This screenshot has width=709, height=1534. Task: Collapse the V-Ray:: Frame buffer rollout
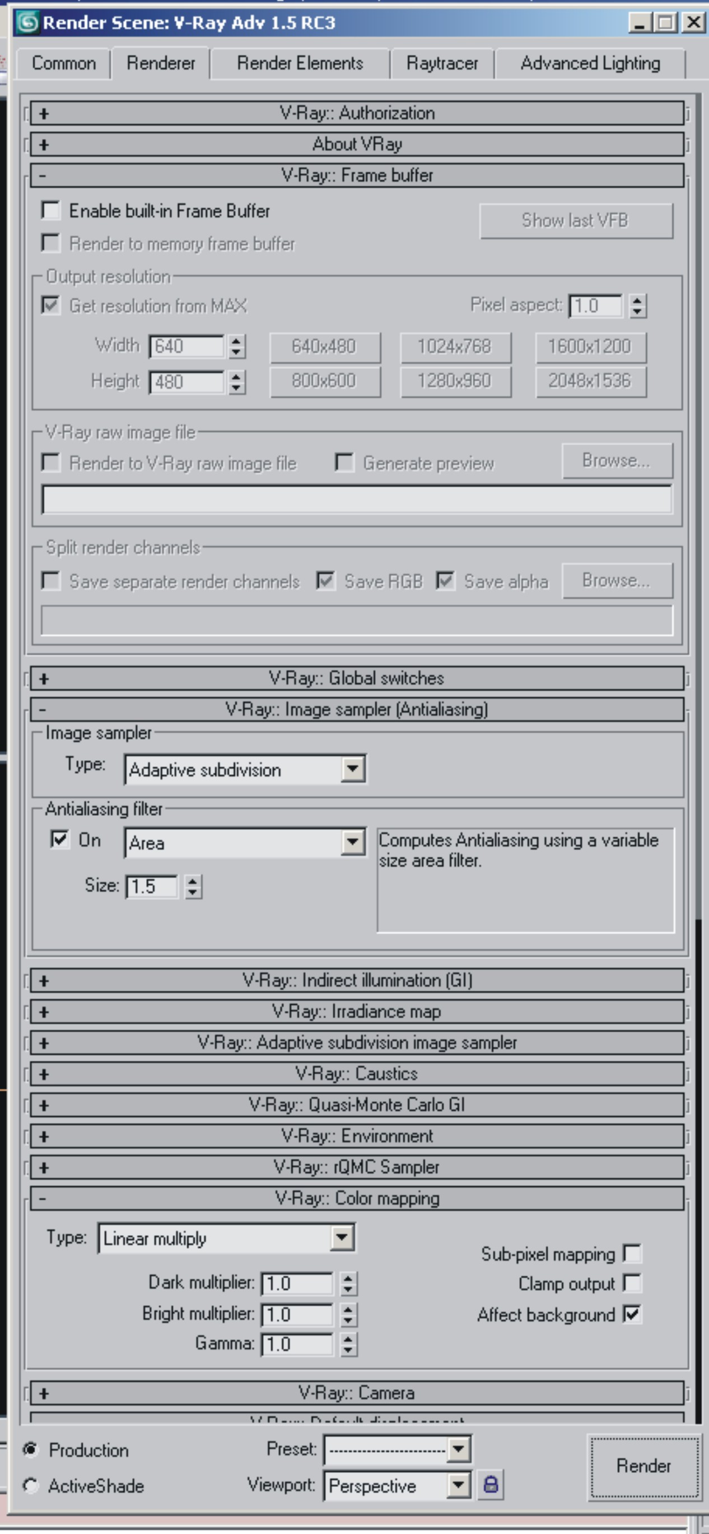(357, 175)
